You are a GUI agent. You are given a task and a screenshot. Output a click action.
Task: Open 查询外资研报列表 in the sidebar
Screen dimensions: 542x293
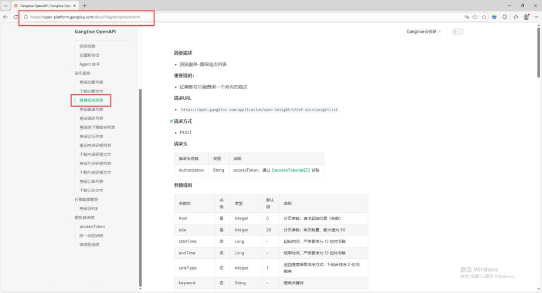tap(95, 163)
